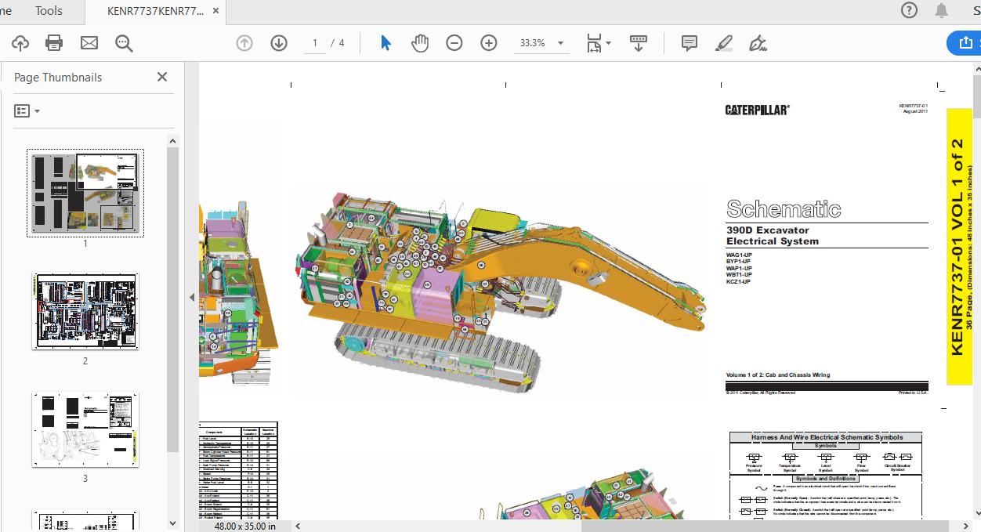Select page 3 thumbnail
The width and height of the screenshot is (981, 532).
click(85, 429)
